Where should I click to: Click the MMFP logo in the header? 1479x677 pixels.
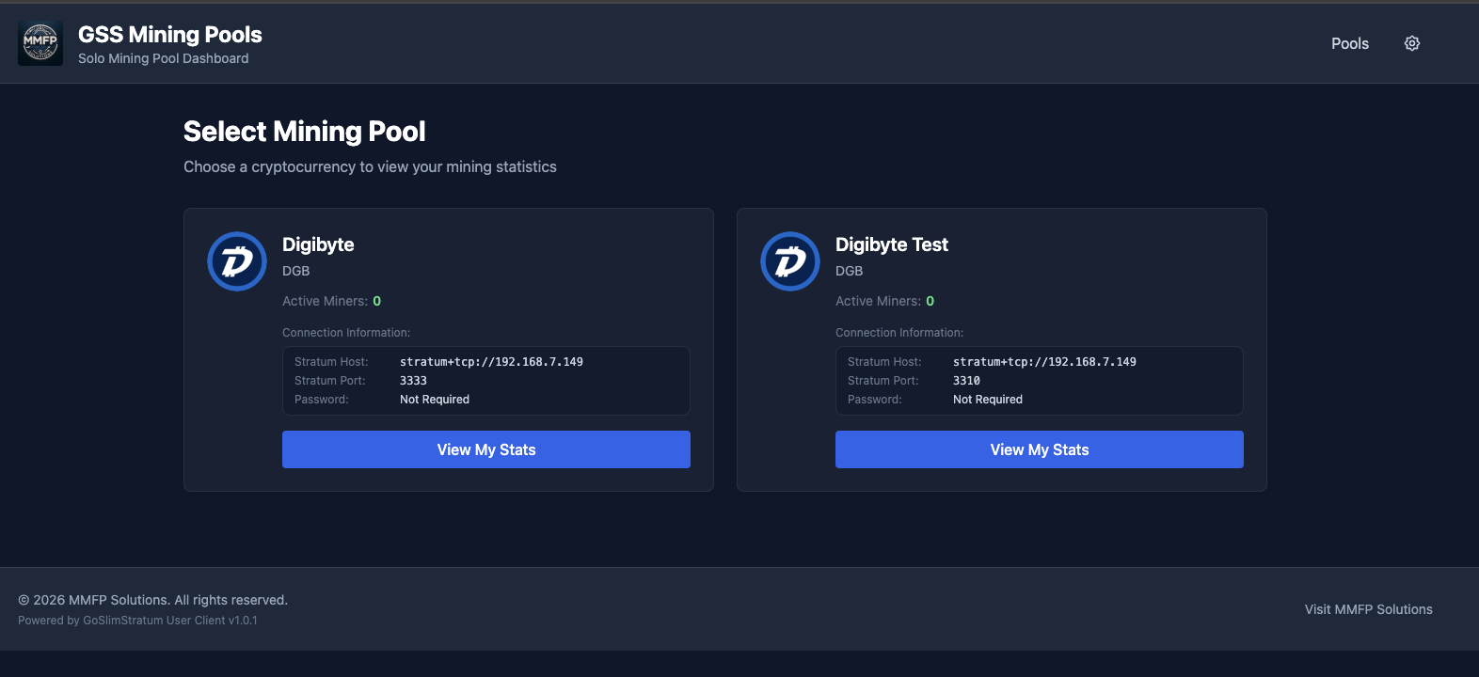coord(40,43)
